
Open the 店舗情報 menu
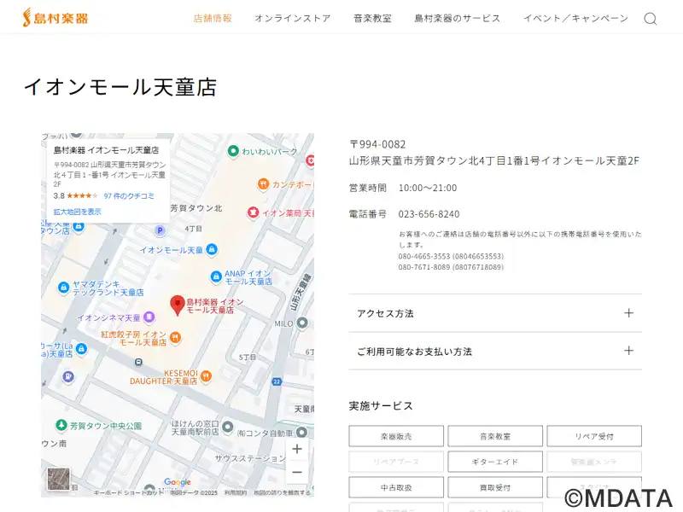click(x=213, y=18)
